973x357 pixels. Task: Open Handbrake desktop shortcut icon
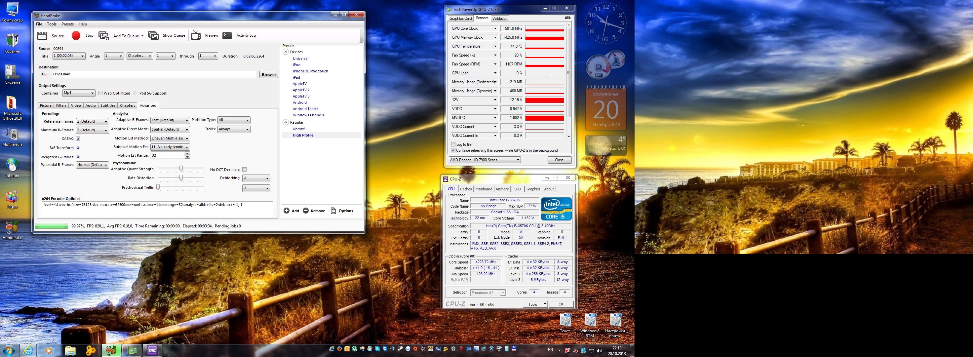tap(12, 228)
